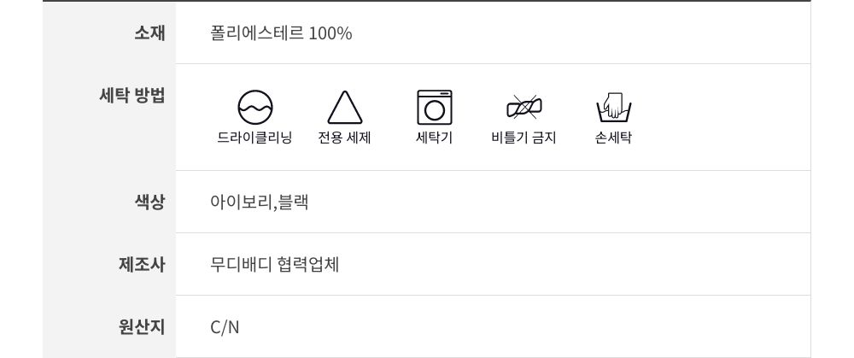
Task: Click the C/N origin value
Action: point(225,327)
